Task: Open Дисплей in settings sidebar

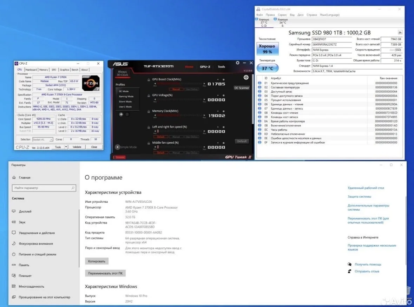Action: click(25, 211)
